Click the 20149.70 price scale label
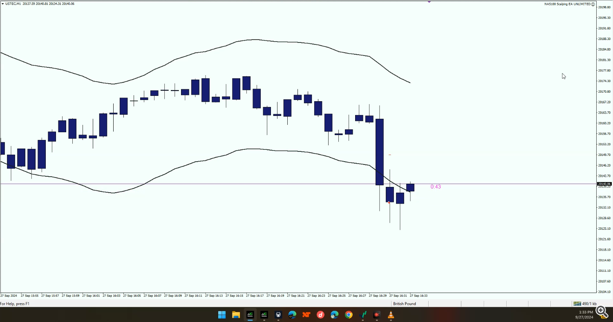Viewport: 613px width, 322px height. coord(604,155)
